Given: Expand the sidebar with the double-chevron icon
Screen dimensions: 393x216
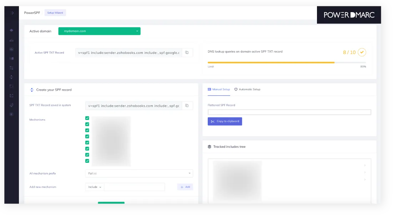Looking at the screenshot, I should [x=12, y=13].
